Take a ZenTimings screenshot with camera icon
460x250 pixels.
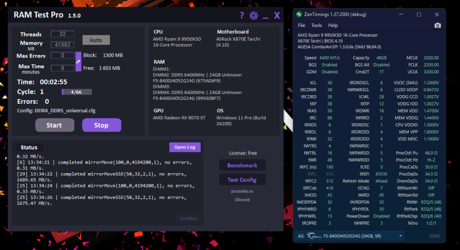click(x=438, y=25)
